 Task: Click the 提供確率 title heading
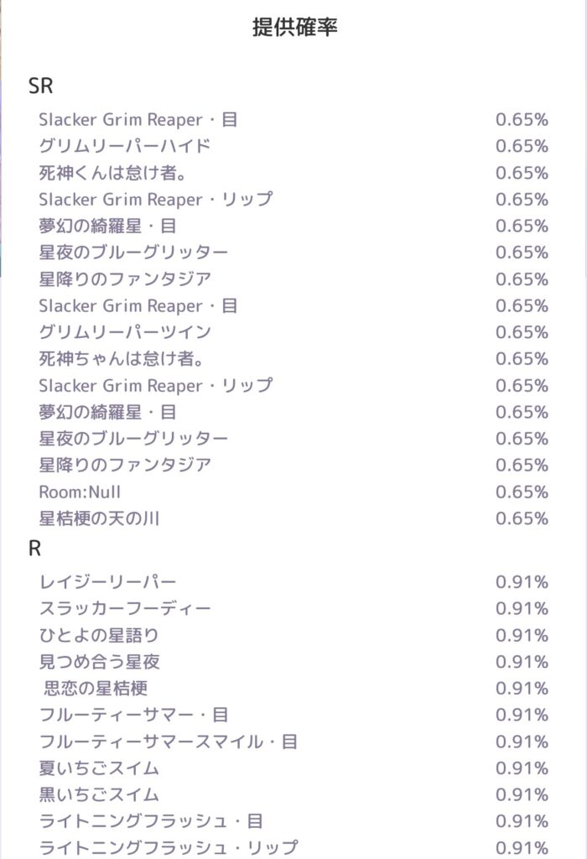click(294, 27)
